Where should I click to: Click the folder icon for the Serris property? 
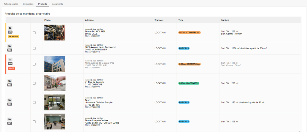(10, 100)
